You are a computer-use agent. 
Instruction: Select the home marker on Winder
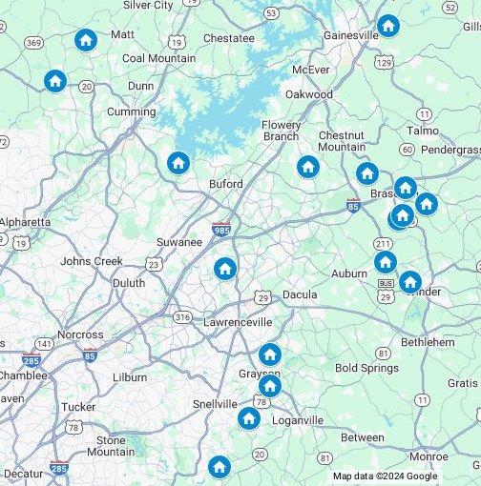410,282
